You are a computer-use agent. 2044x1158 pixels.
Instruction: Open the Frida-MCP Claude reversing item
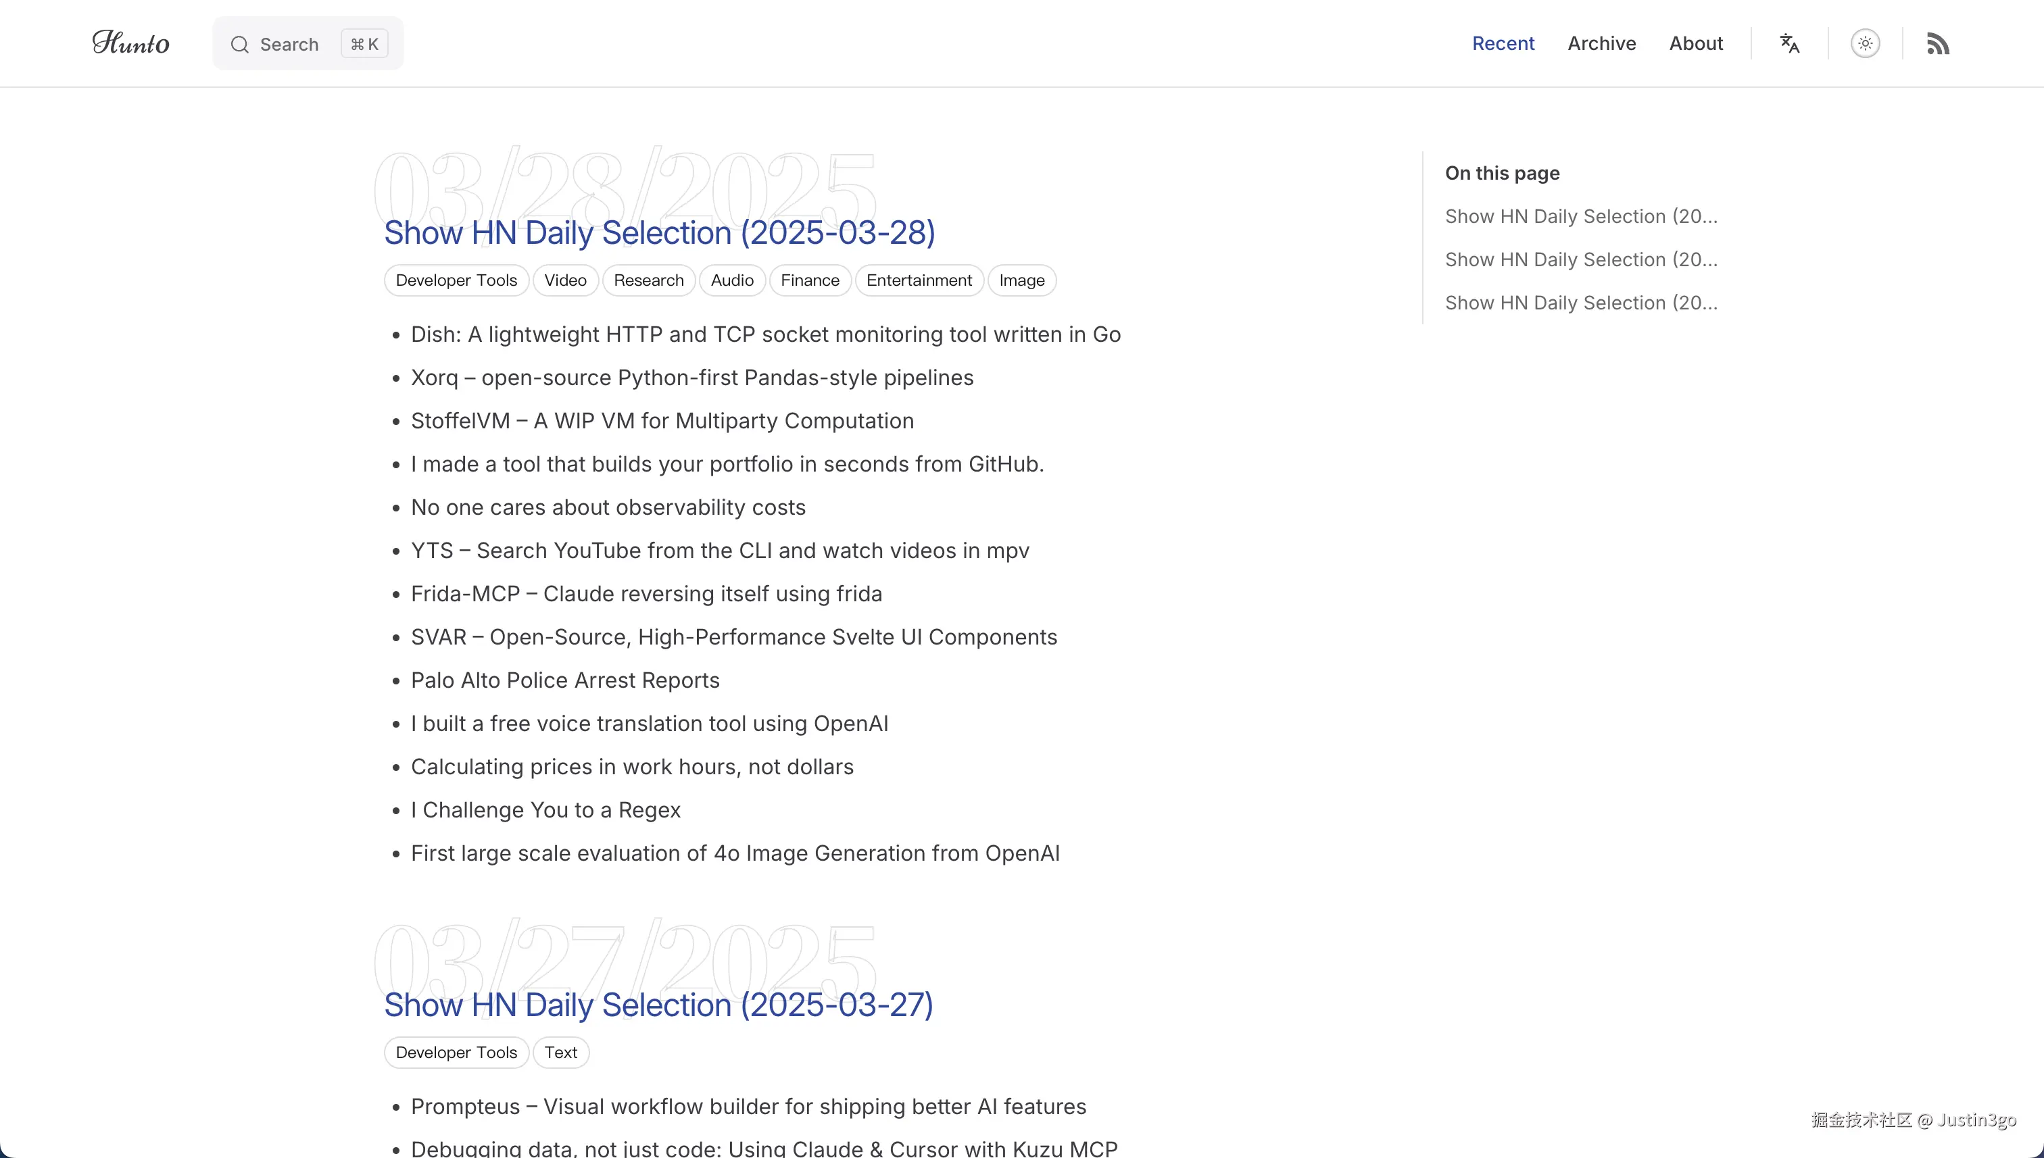coord(646,593)
